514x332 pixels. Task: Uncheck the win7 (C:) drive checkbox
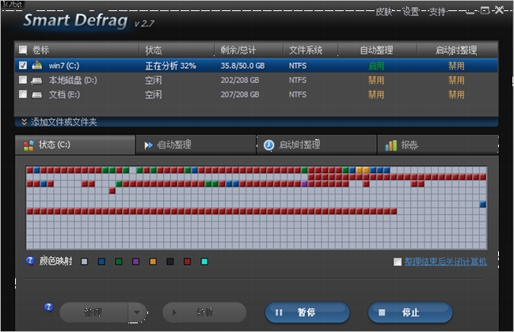(x=23, y=65)
